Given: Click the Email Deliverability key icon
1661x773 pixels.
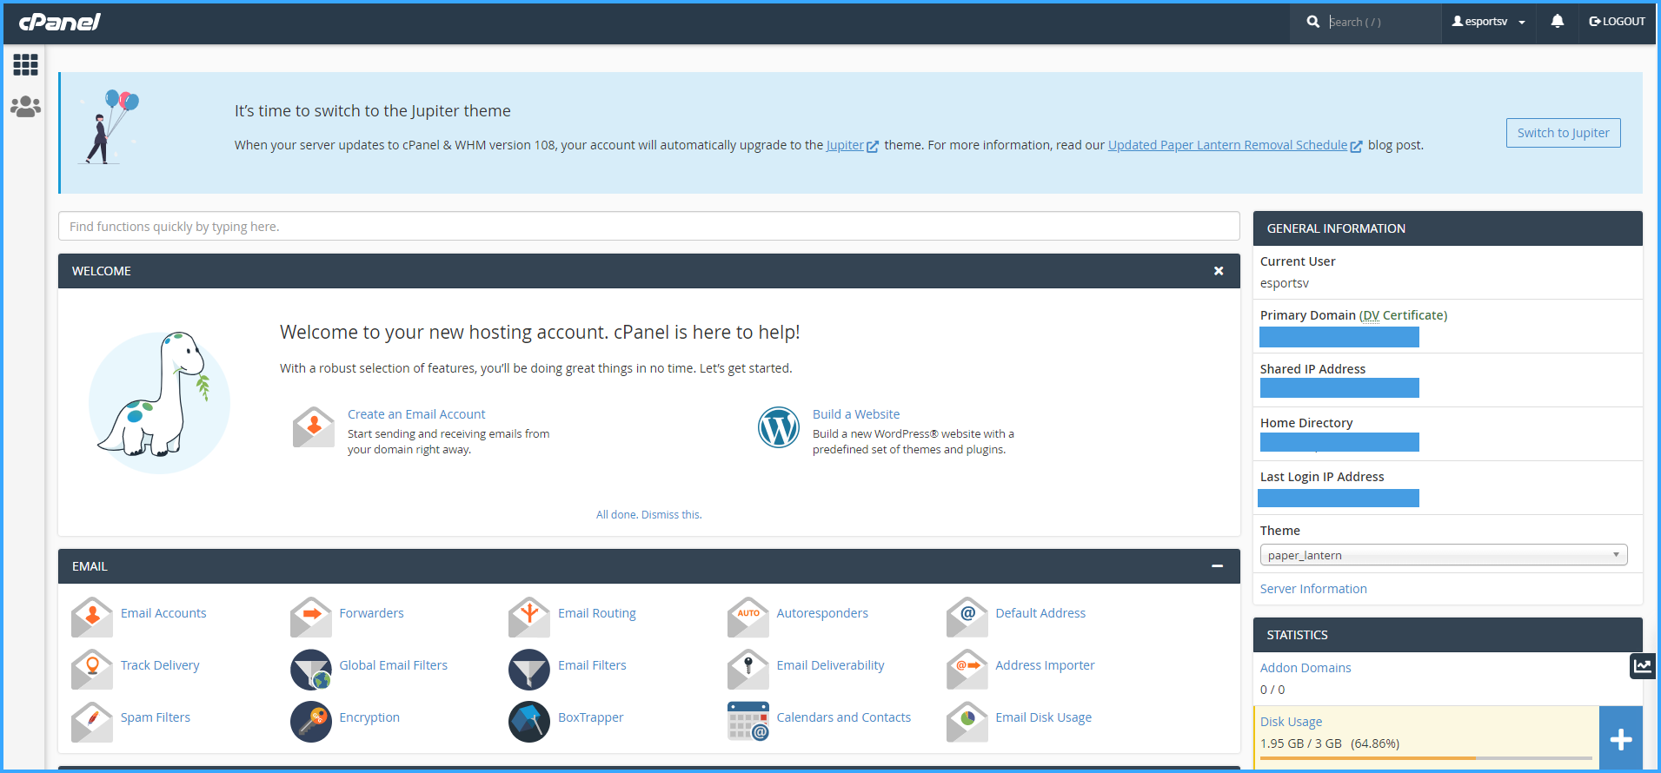Looking at the screenshot, I should pos(748,669).
